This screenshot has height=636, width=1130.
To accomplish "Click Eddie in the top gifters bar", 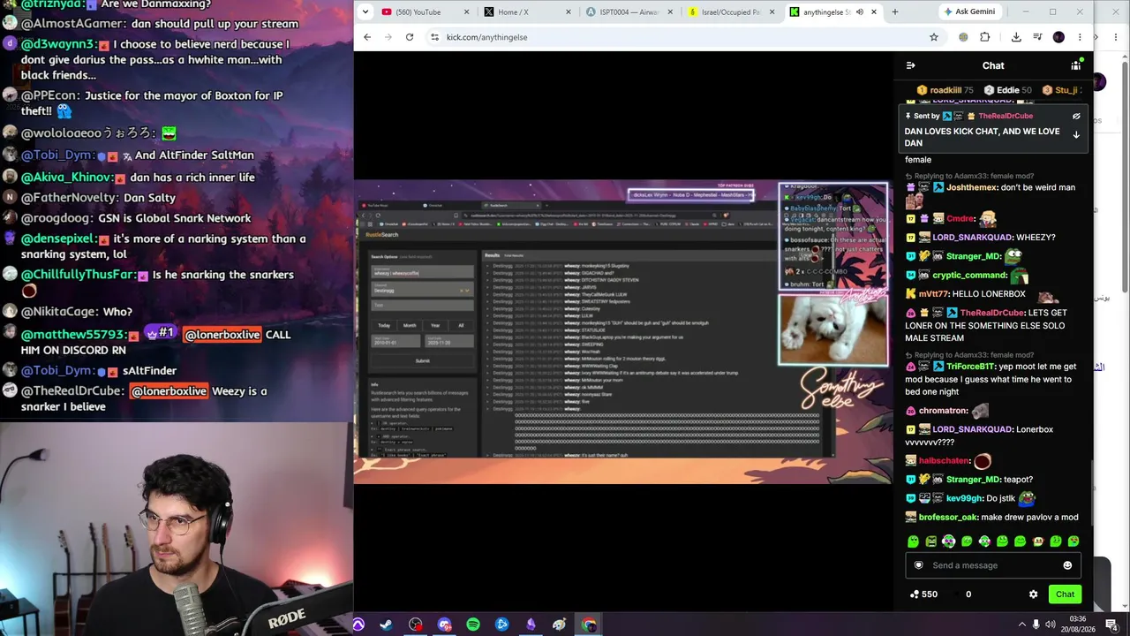I will tap(1007, 90).
